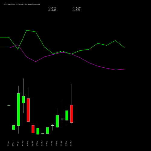The image size is (151, 151).
Task: Click the open value 'O: 5.00'
Action: [x=52, y=10]
